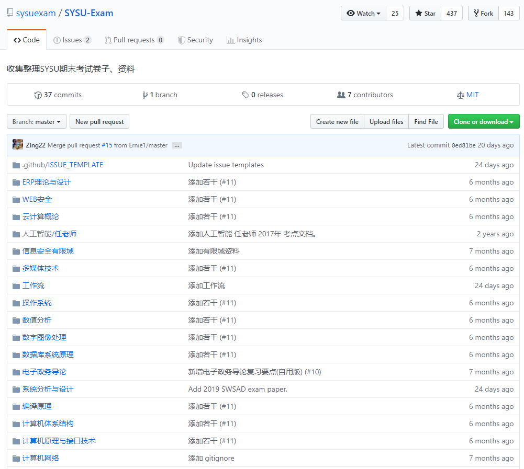
Task: Click the scales icon beside MIT license
Action: [461, 95]
